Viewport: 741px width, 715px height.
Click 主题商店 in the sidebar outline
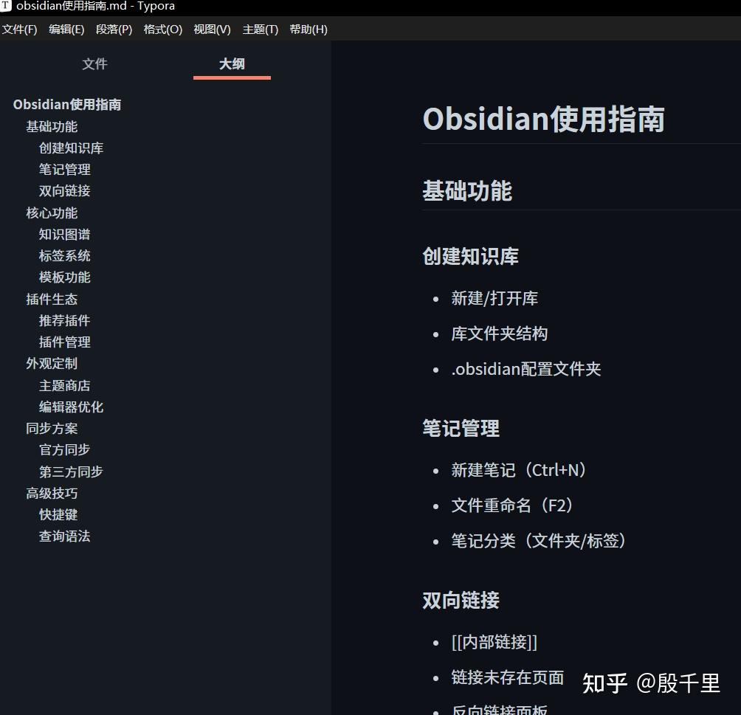(x=64, y=385)
